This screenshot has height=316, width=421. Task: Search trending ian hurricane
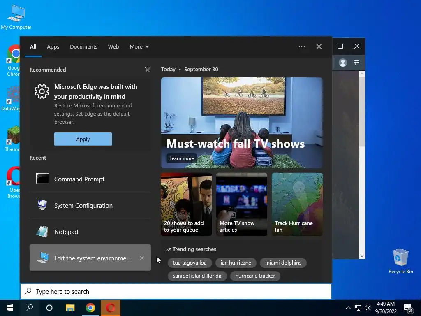[236, 263]
